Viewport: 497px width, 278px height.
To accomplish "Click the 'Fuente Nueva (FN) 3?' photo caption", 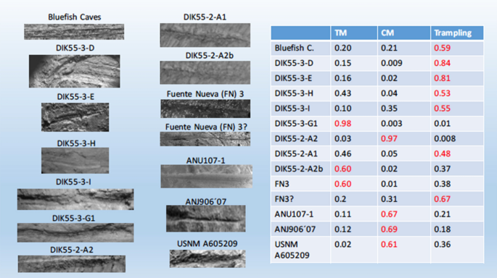I will pyautogui.click(x=206, y=127).
